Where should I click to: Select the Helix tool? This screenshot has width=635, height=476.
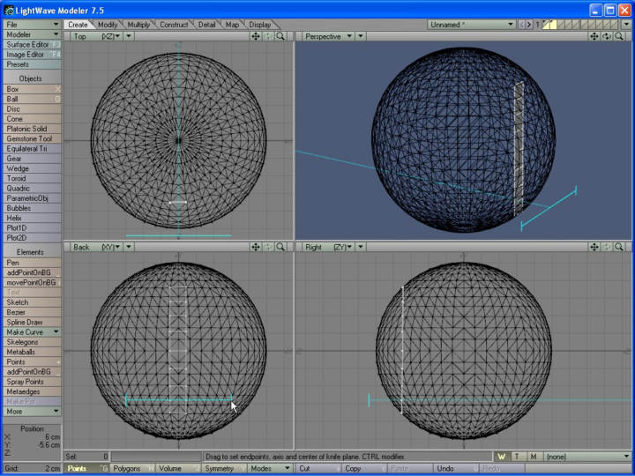click(x=32, y=219)
